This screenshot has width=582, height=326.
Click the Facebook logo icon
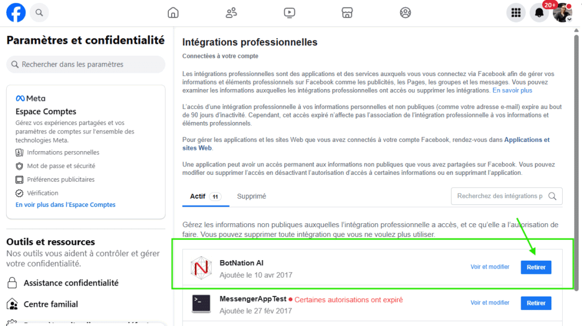[x=16, y=12]
